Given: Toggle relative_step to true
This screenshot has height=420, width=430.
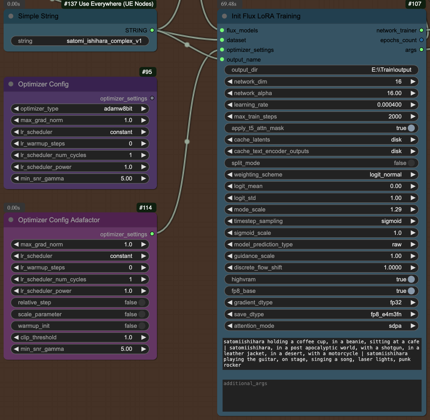Looking at the screenshot, I should pos(80,303).
